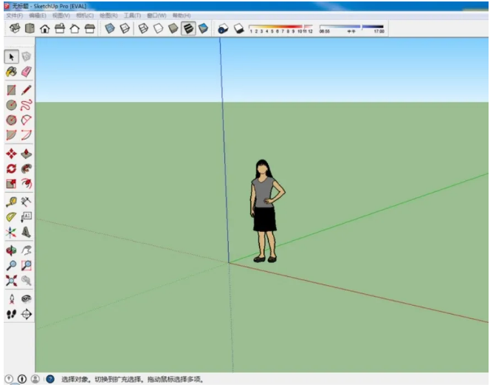Enable Shaded face style
This screenshot has height=390, width=493.
tap(173, 29)
